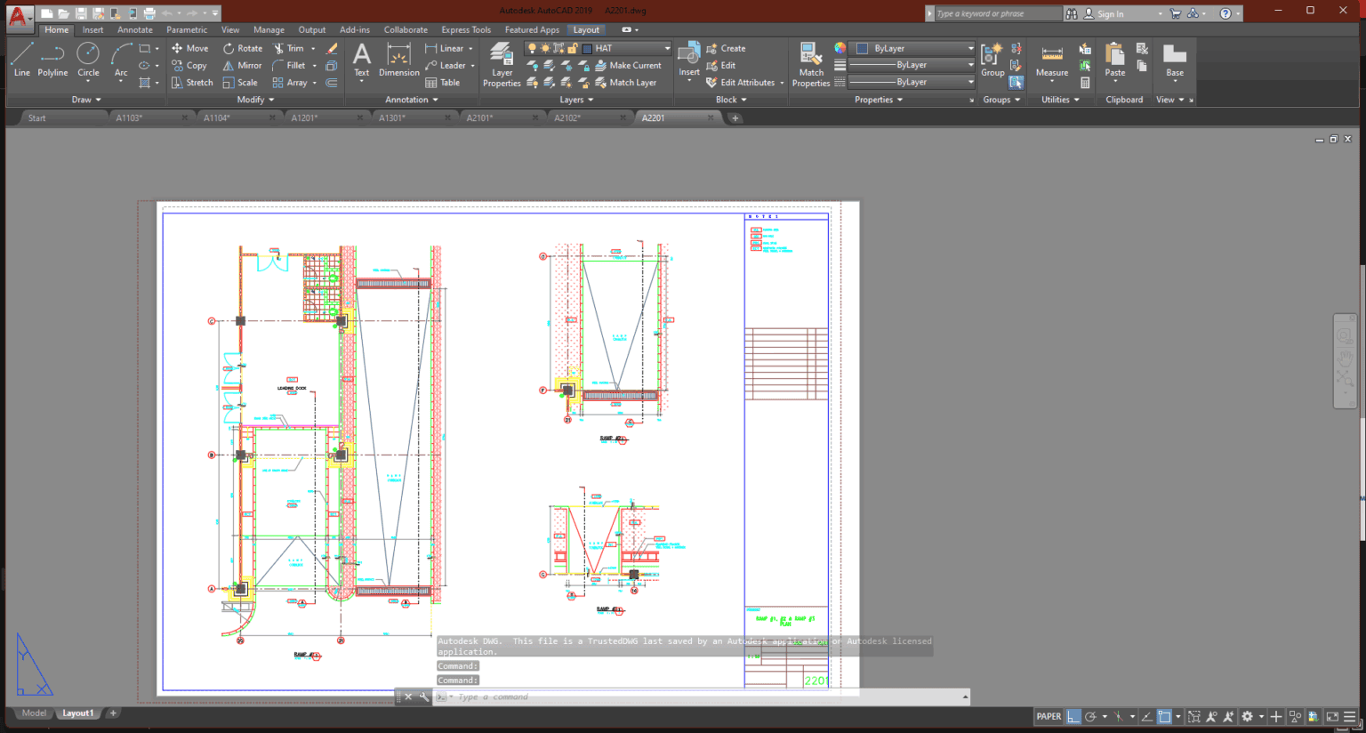Activate the Circle tool

88,60
